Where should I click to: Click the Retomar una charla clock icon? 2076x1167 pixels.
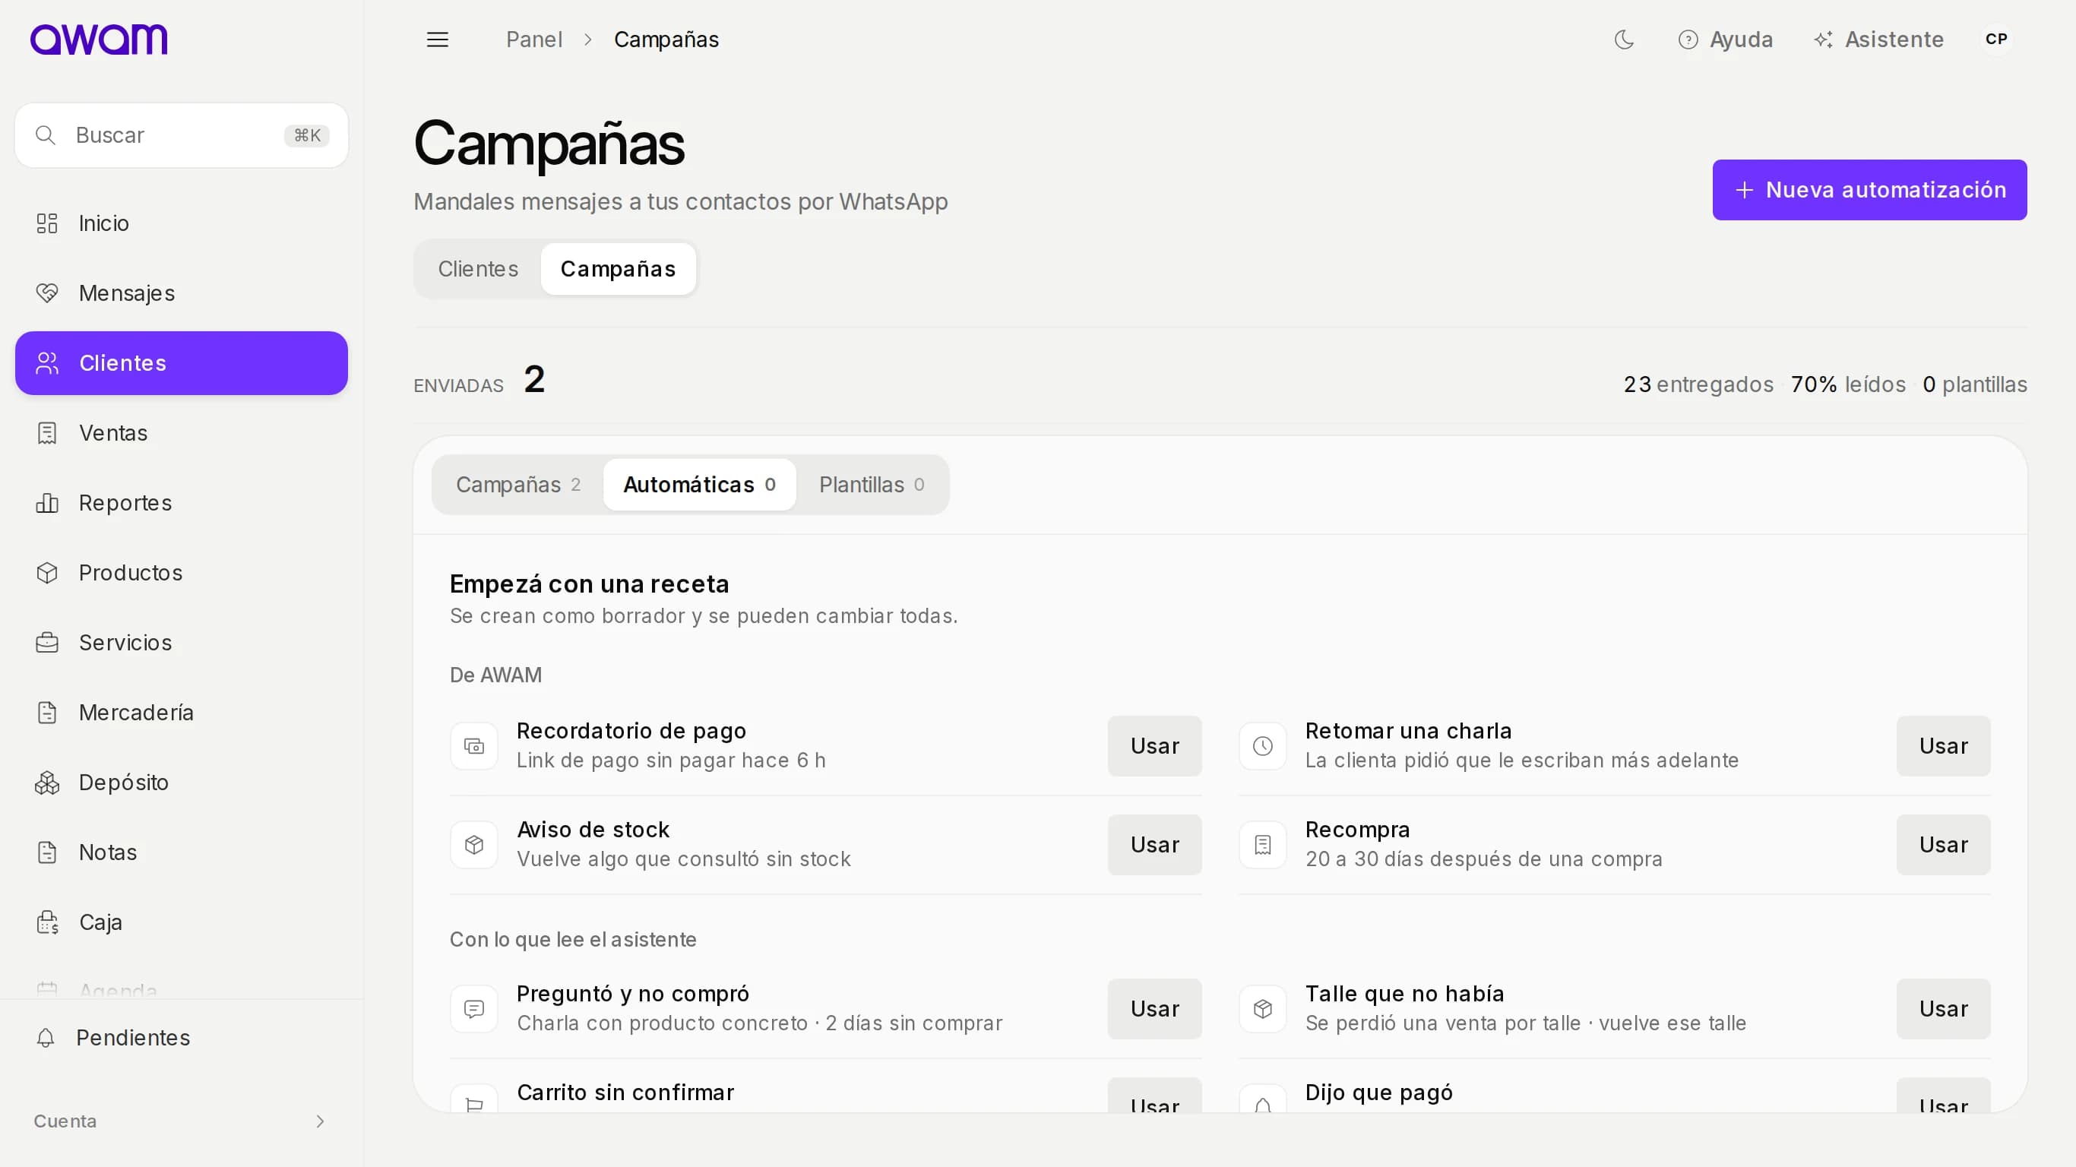pyautogui.click(x=1263, y=746)
